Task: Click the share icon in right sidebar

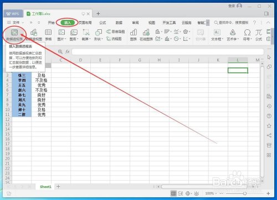Action: pyautogui.click(x=269, y=135)
